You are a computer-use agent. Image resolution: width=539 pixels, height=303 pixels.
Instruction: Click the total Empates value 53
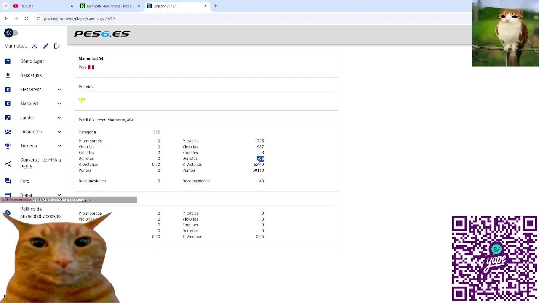point(261,153)
